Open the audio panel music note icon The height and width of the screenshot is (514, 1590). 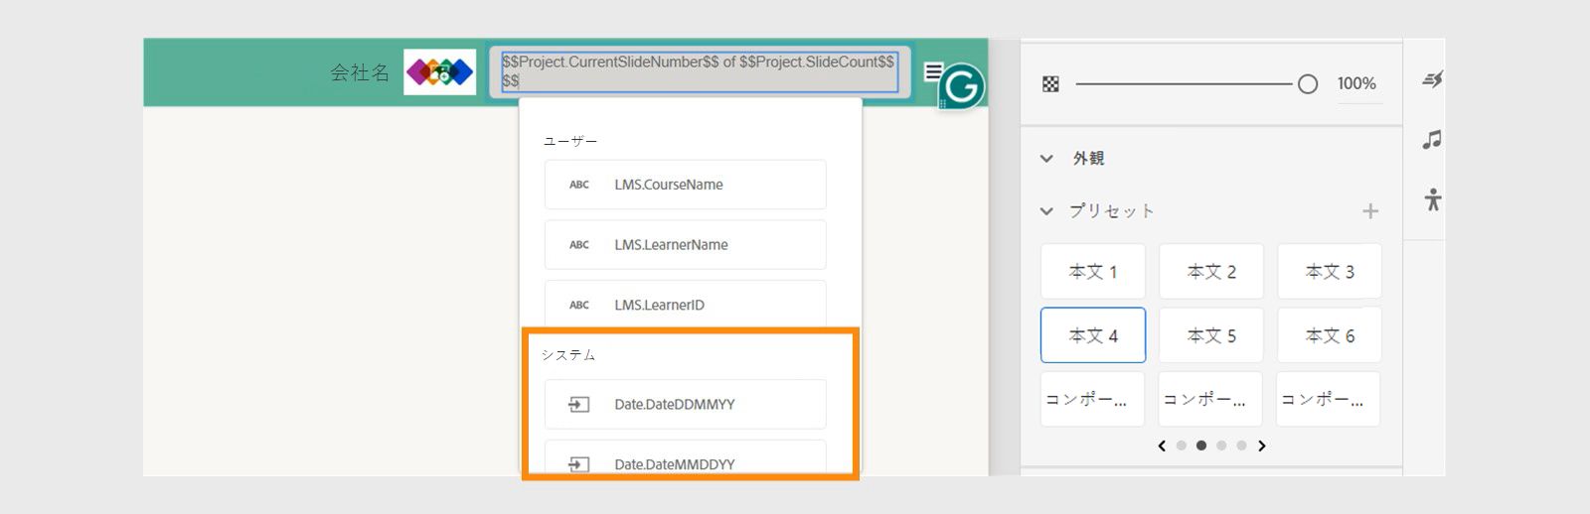[x=1432, y=140]
